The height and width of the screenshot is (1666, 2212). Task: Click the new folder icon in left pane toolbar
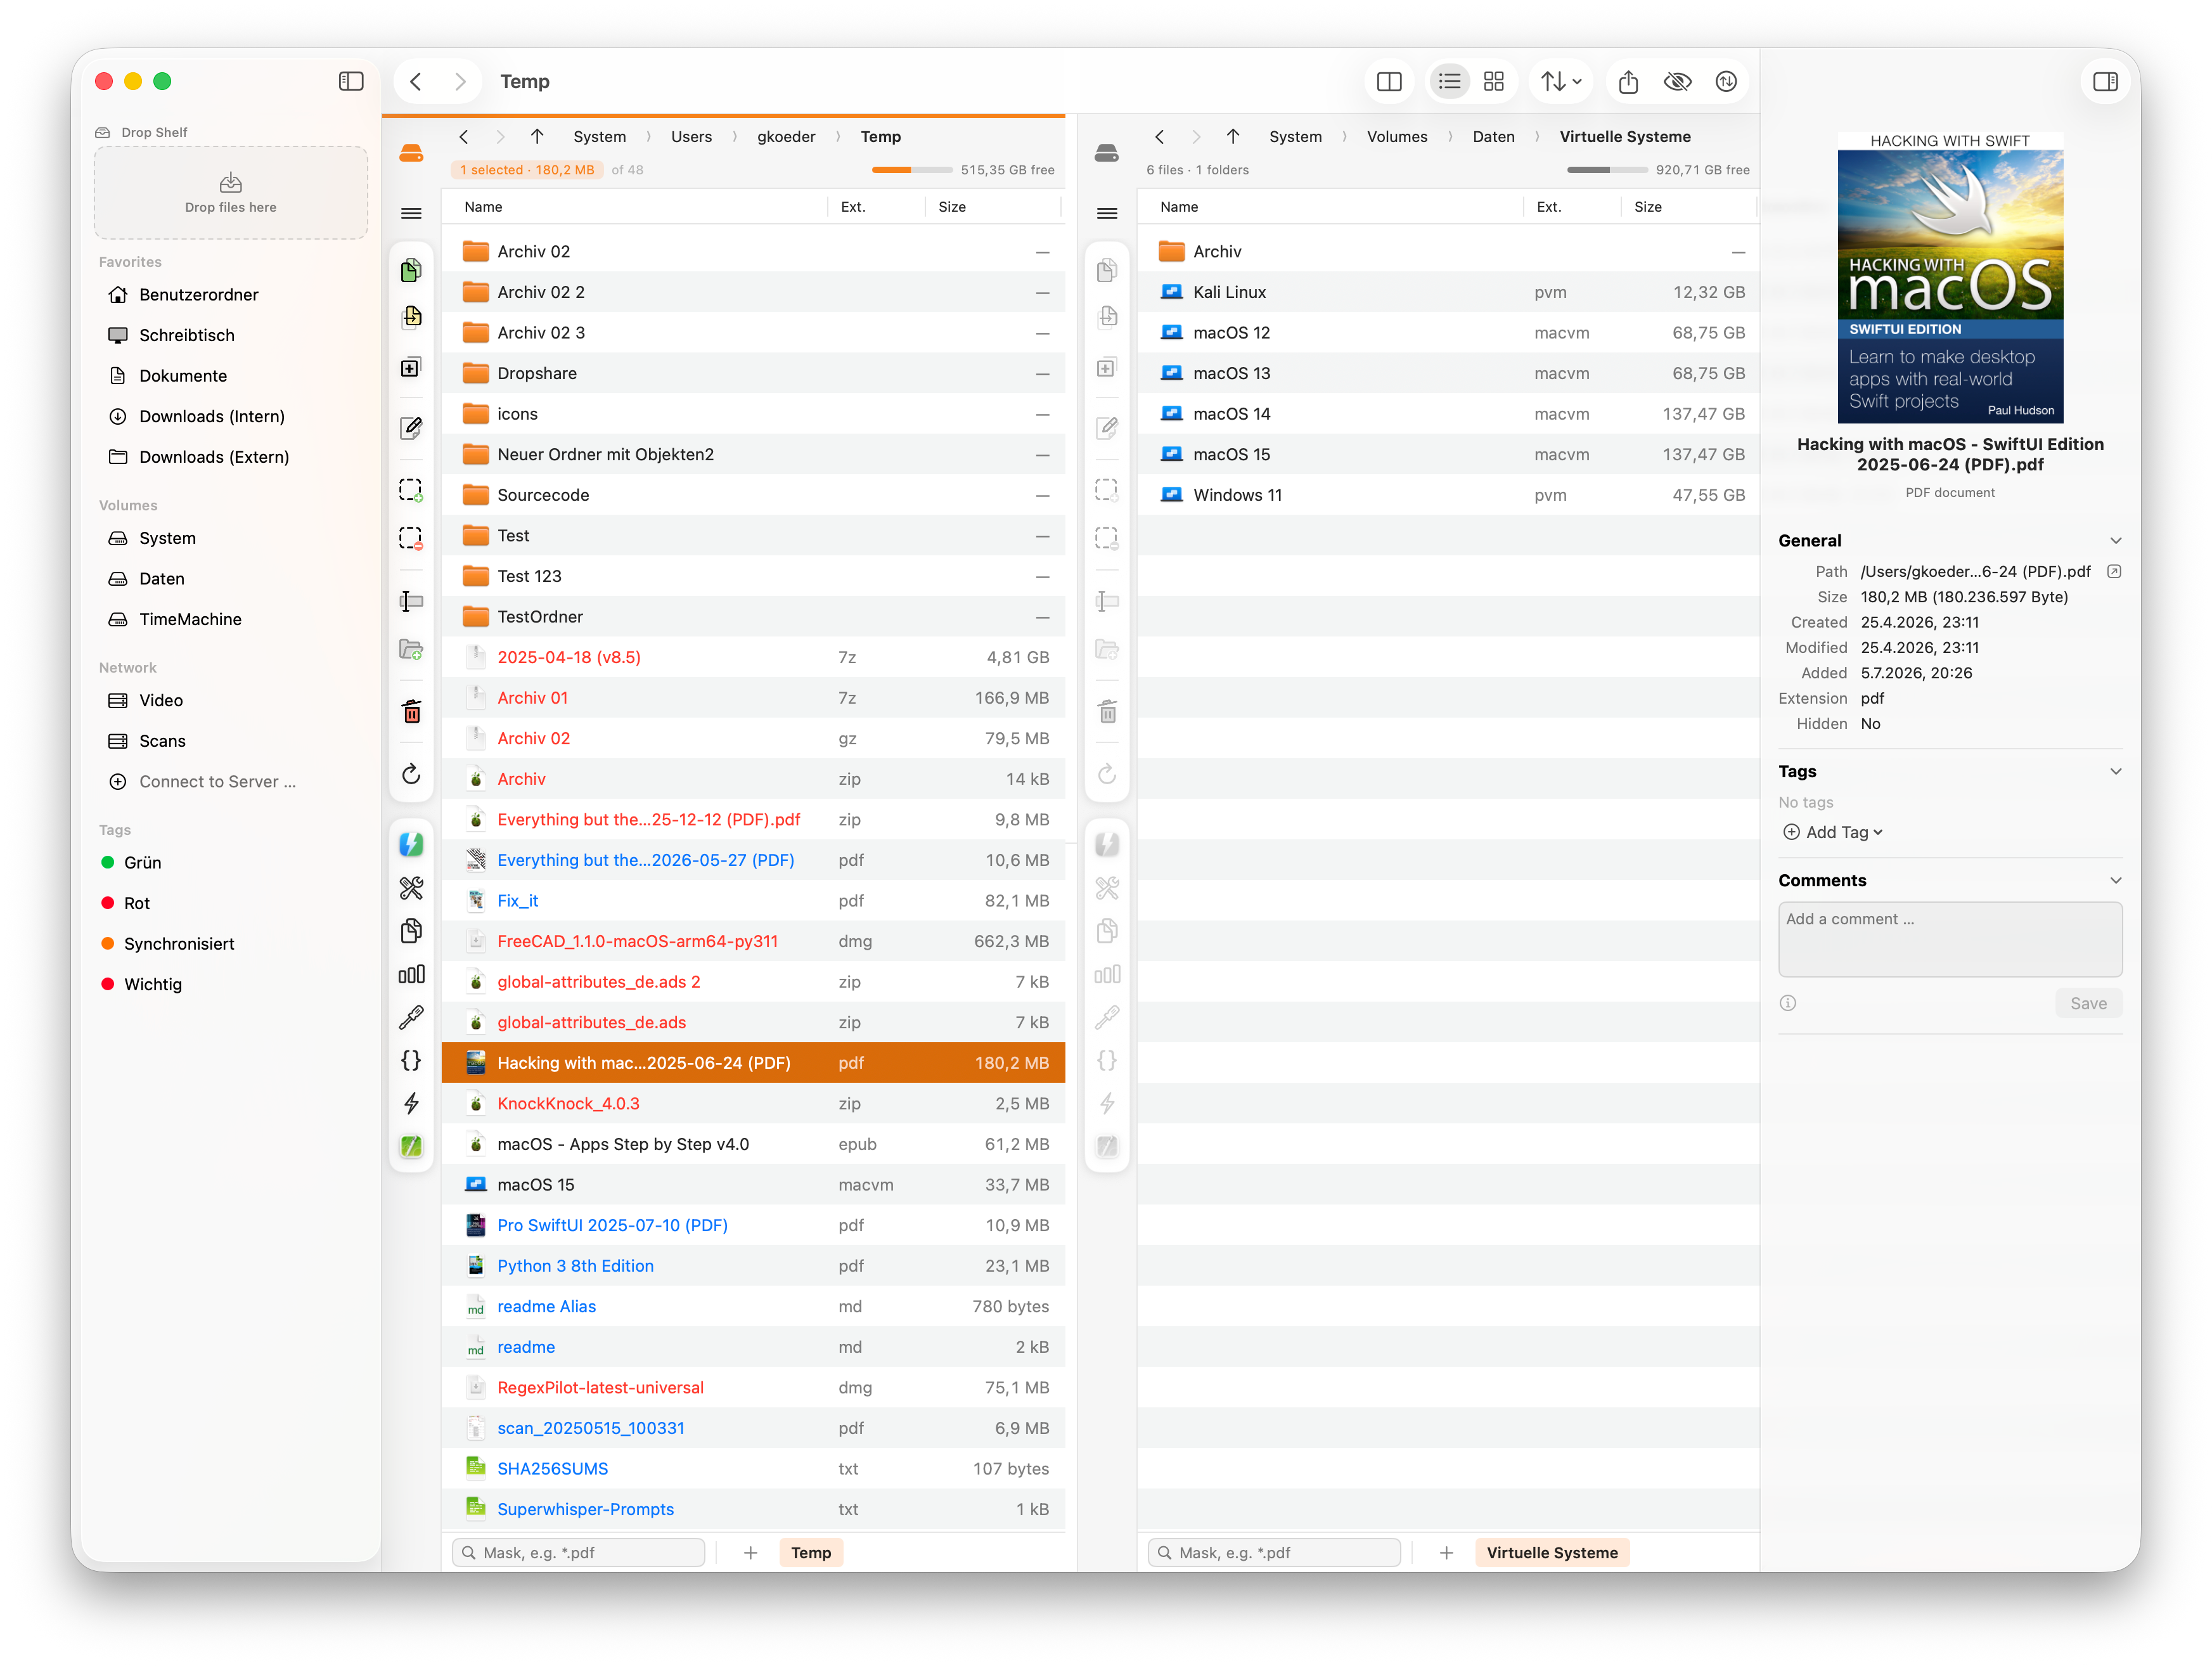click(x=411, y=649)
